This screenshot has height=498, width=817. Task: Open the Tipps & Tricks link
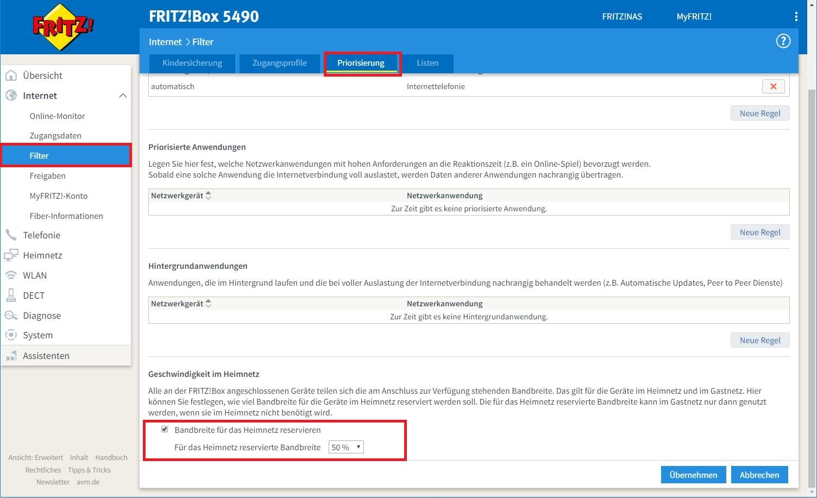click(x=89, y=470)
